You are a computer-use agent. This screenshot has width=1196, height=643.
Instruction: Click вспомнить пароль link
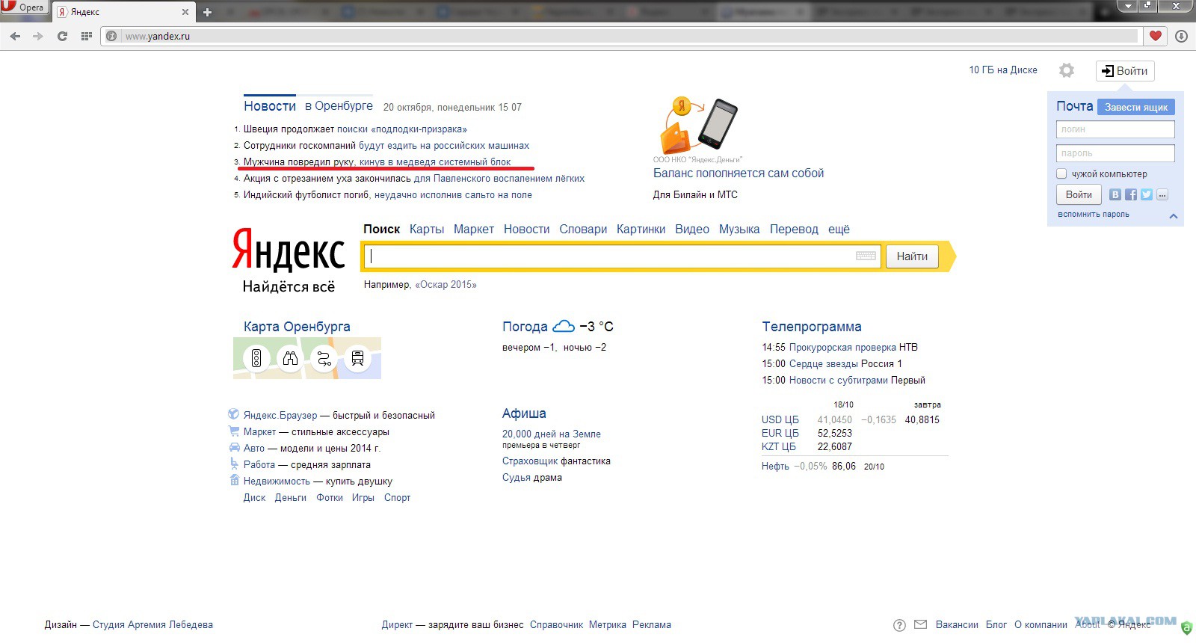tap(1094, 215)
